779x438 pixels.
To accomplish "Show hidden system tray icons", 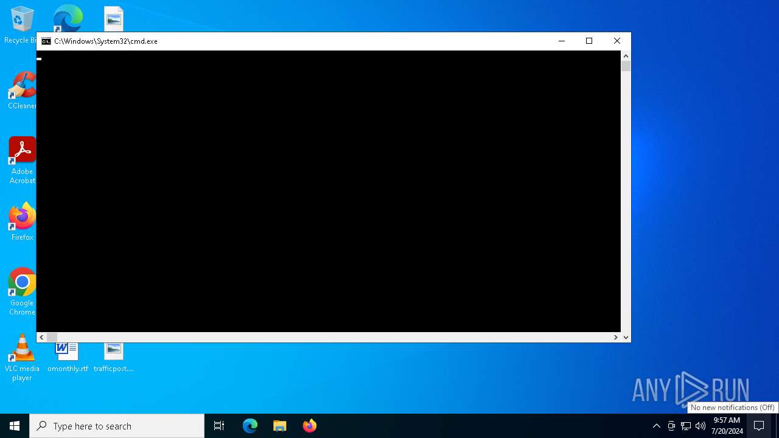I will pos(656,426).
